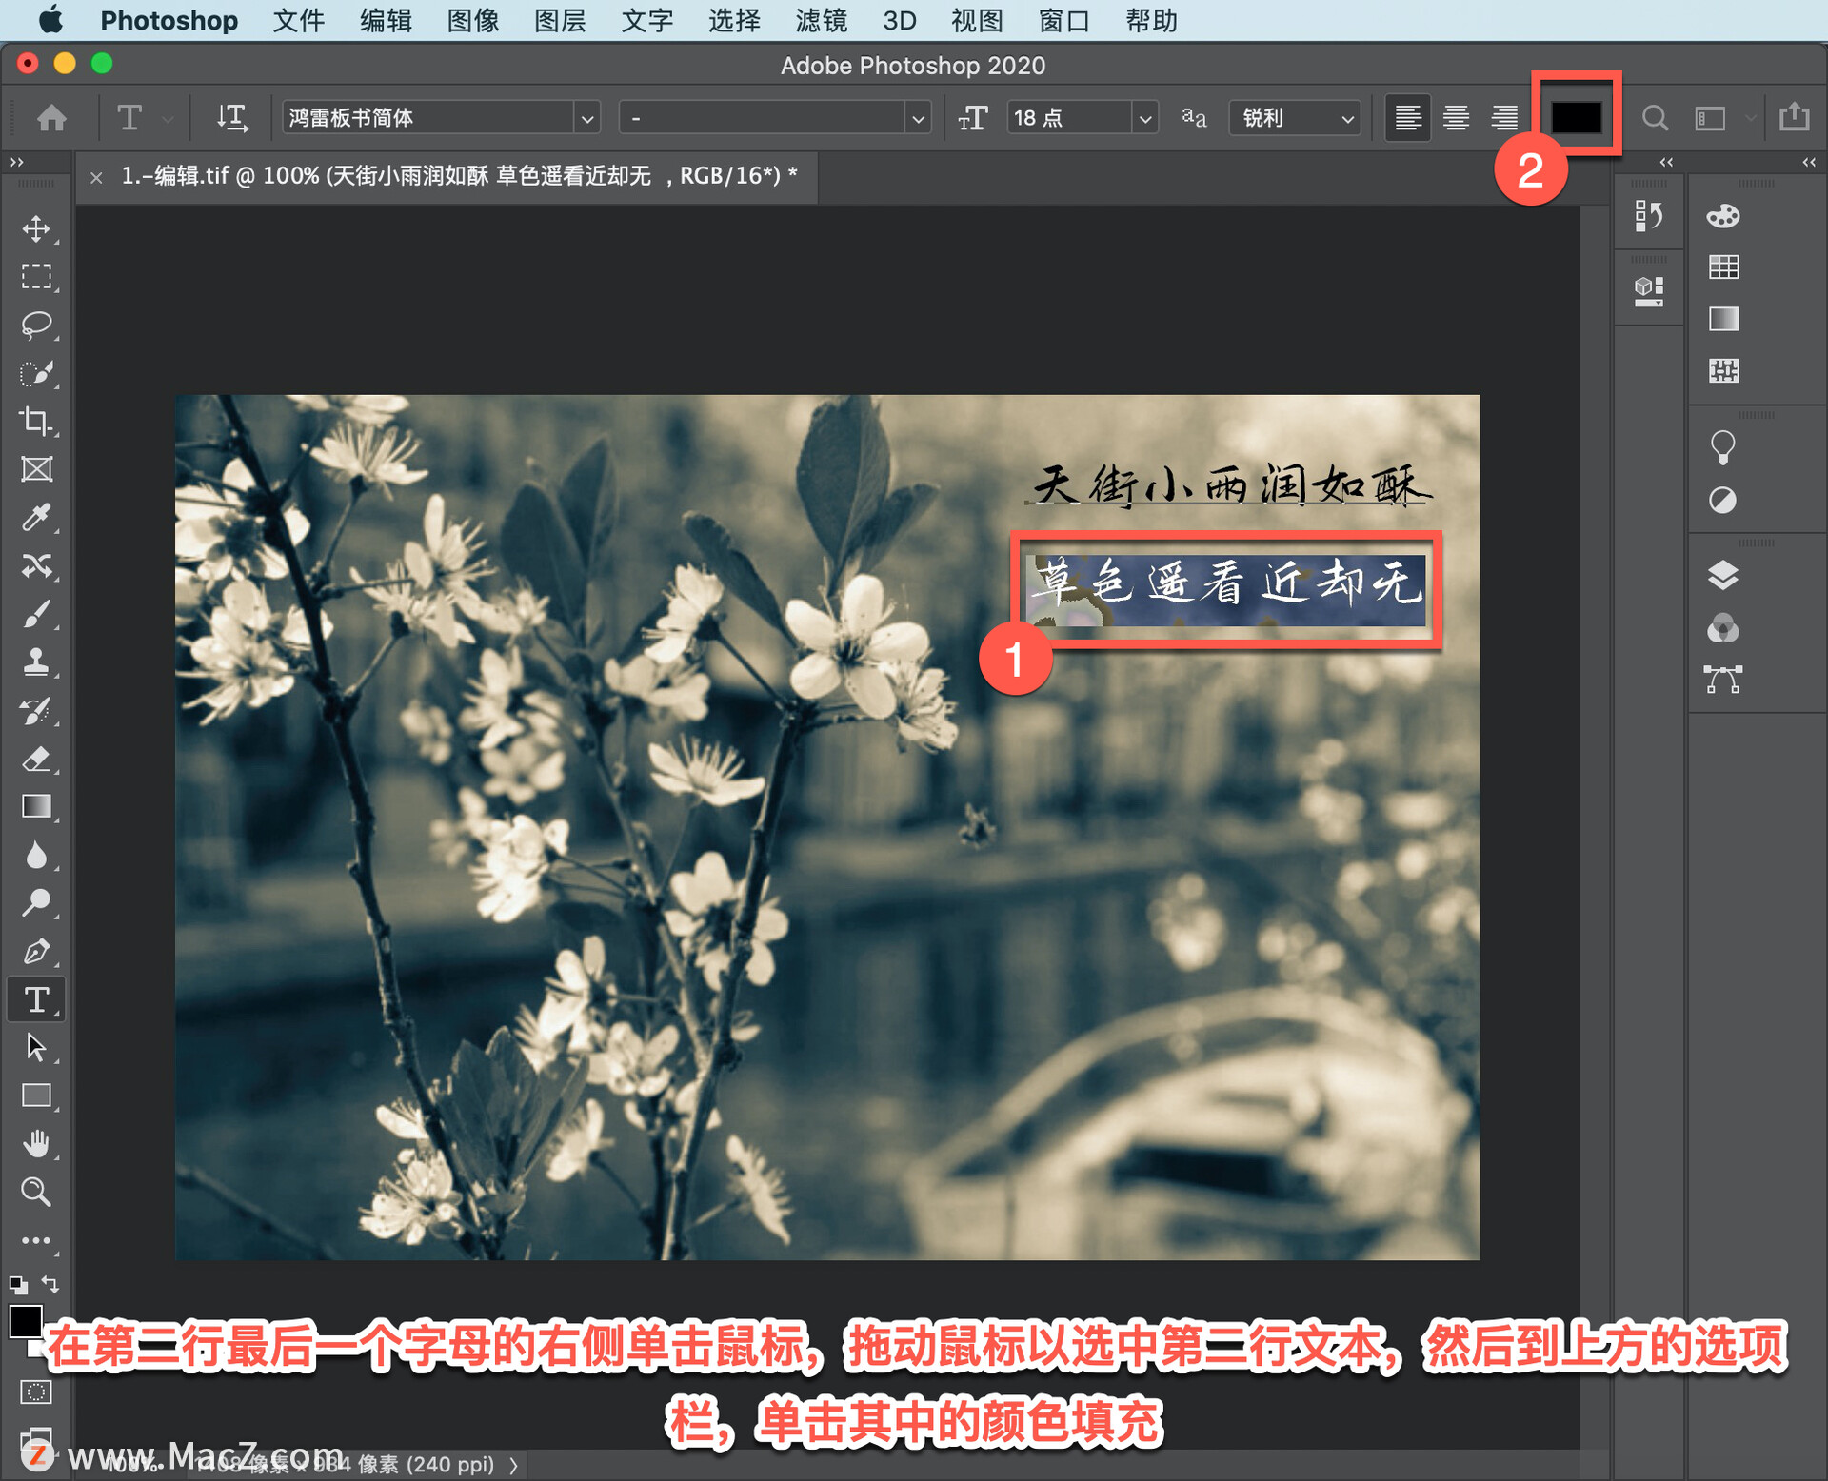Open the Type tool preset picker arrow

(x=169, y=119)
